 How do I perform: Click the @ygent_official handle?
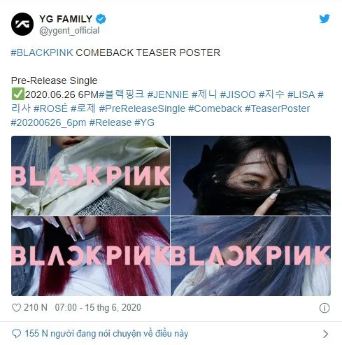coord(69,31)
